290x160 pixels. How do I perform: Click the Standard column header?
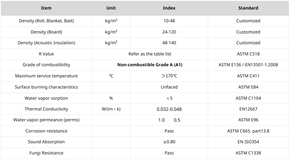tap(248, 8)
